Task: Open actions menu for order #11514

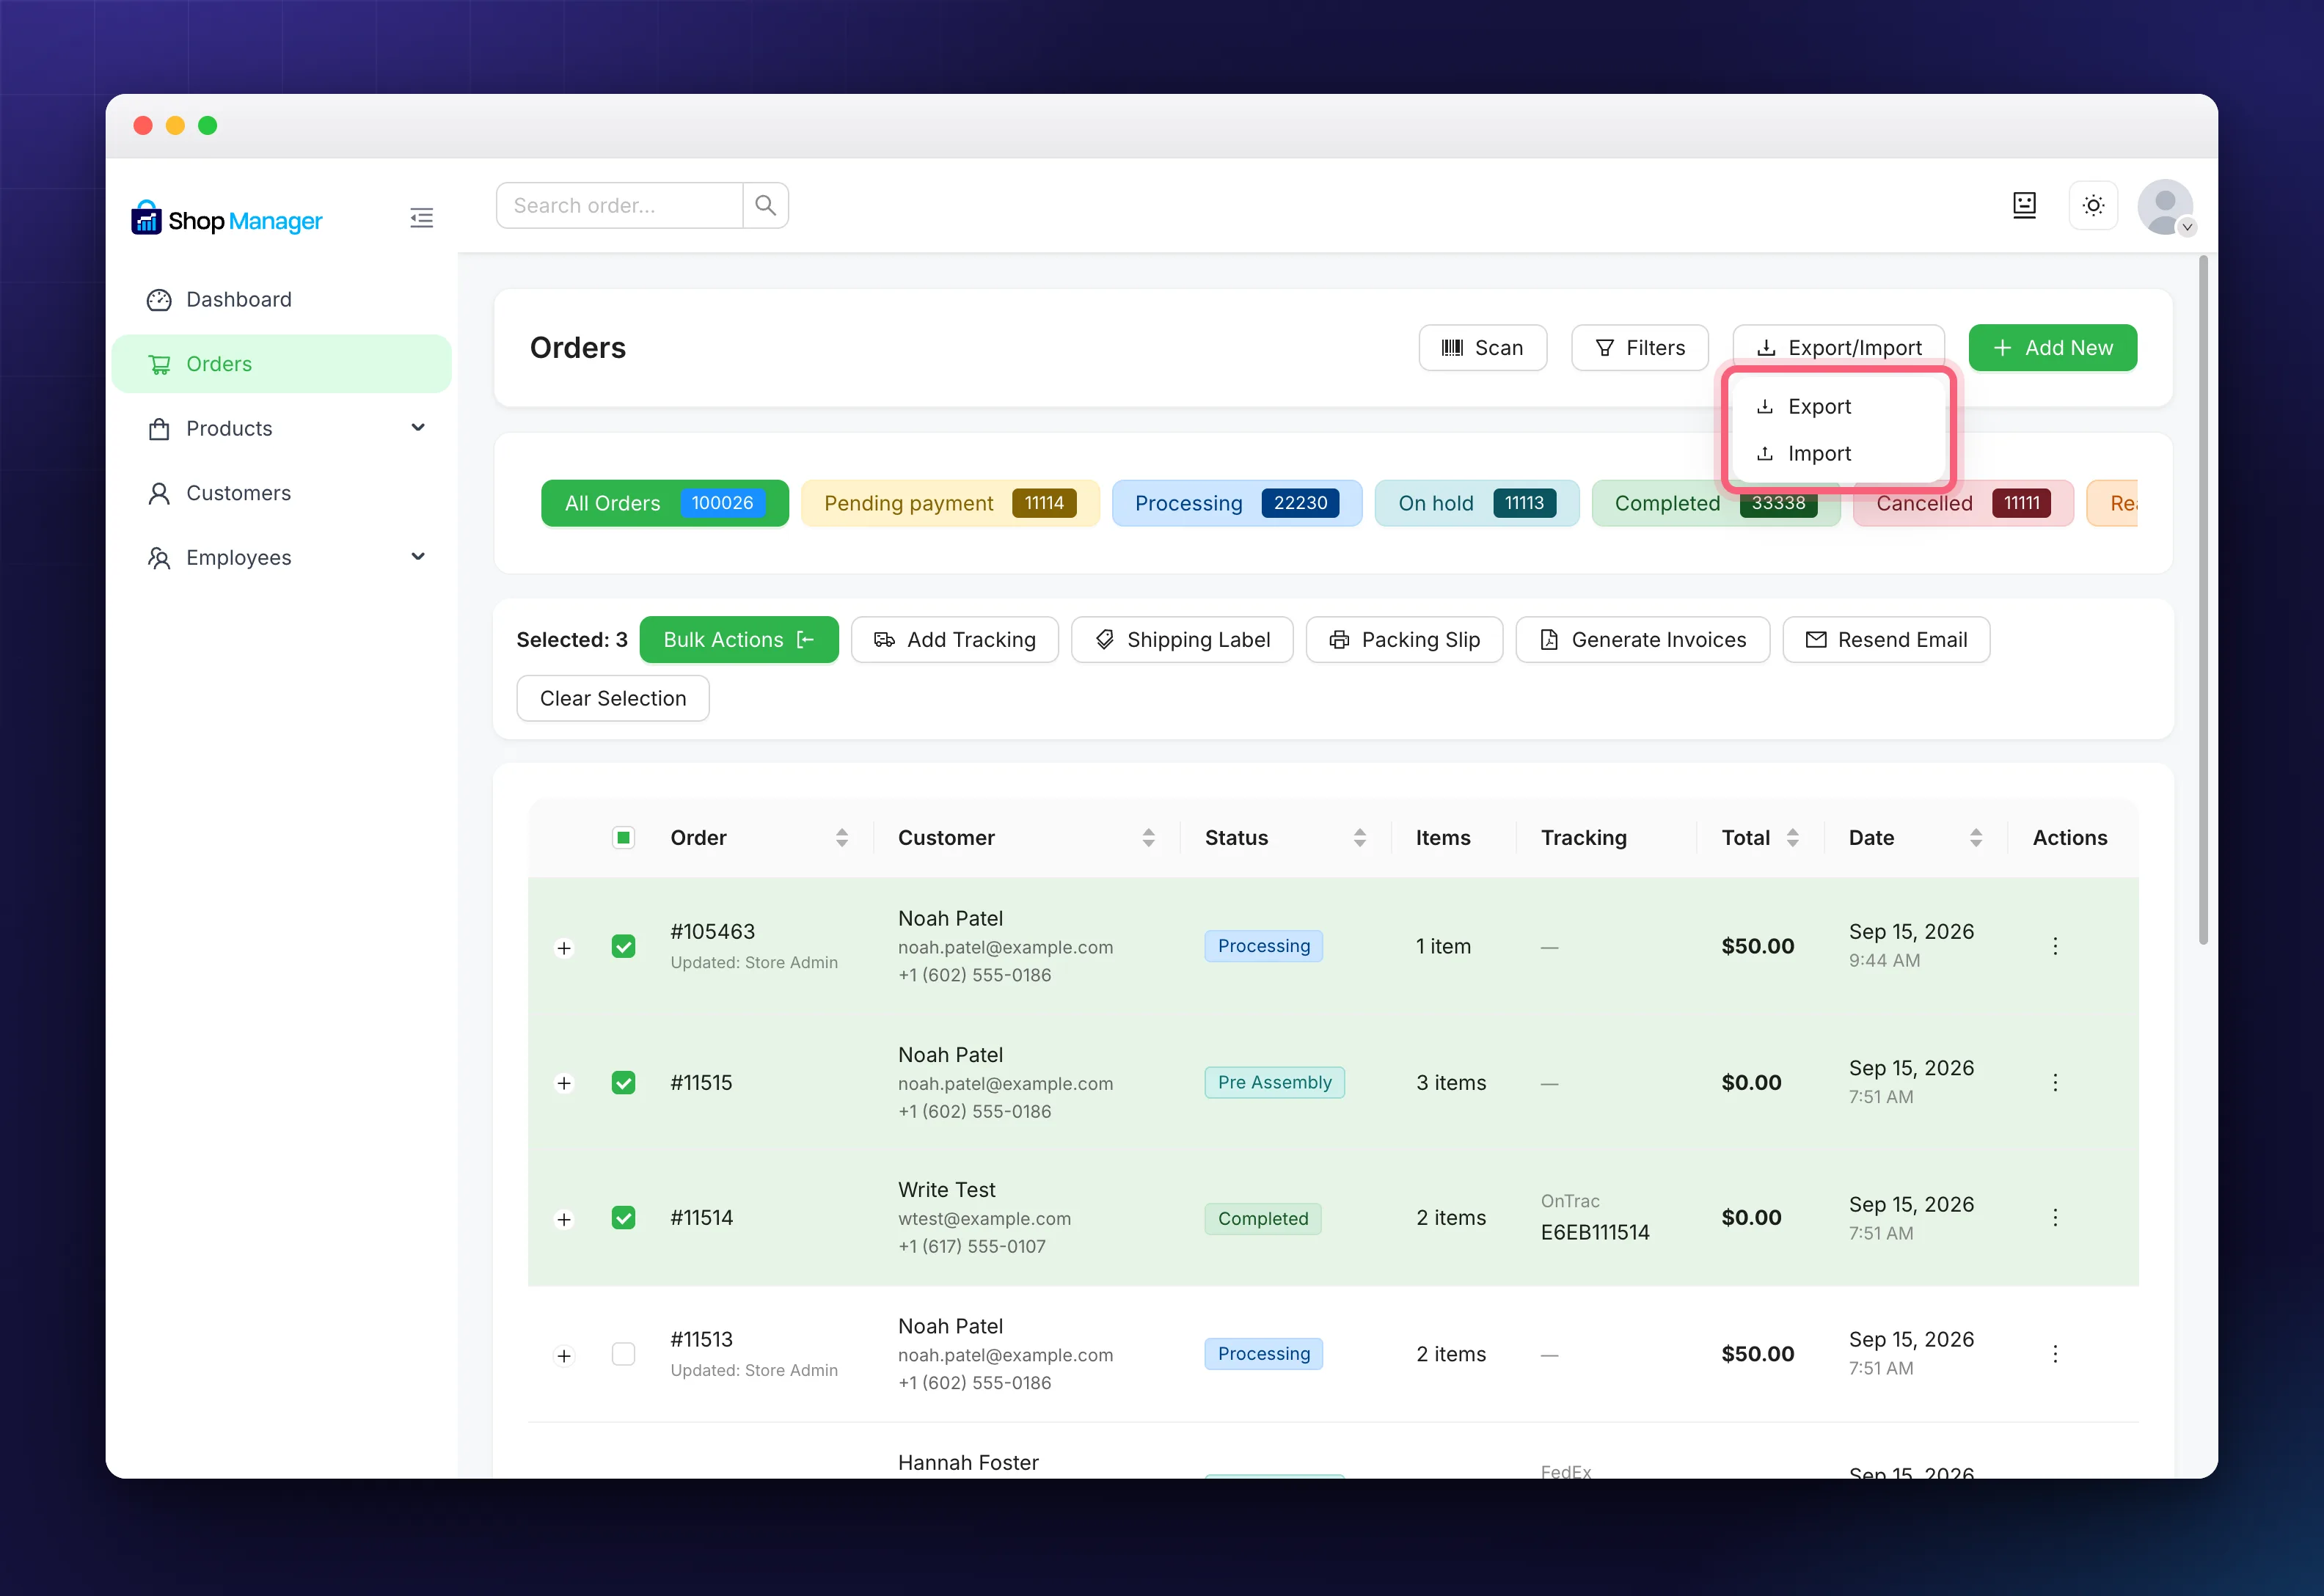Action: (x=2055, y=1217)
